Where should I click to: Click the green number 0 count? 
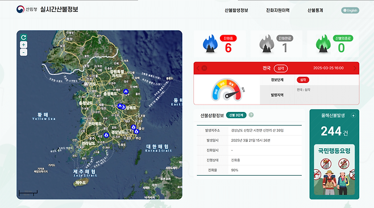[x=342, y=48]
